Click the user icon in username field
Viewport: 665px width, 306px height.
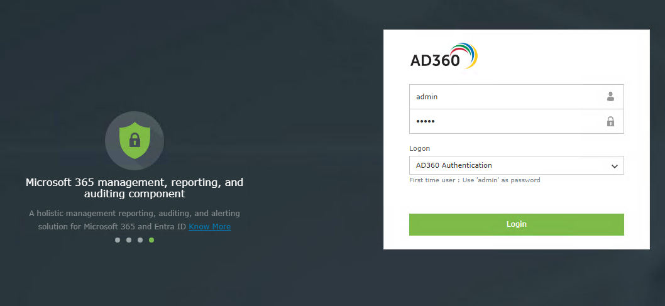point(610,97)
